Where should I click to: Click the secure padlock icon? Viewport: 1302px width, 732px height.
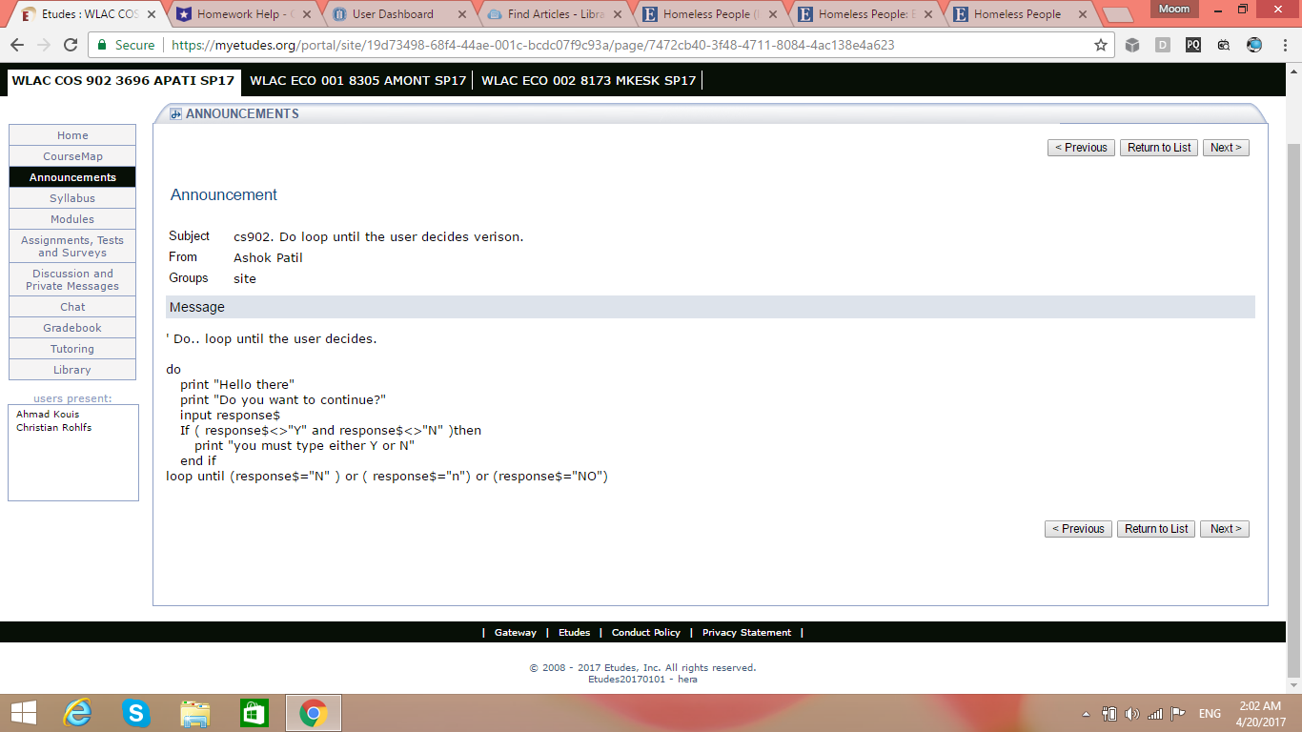pyautogui.click(x=102, y=45)
